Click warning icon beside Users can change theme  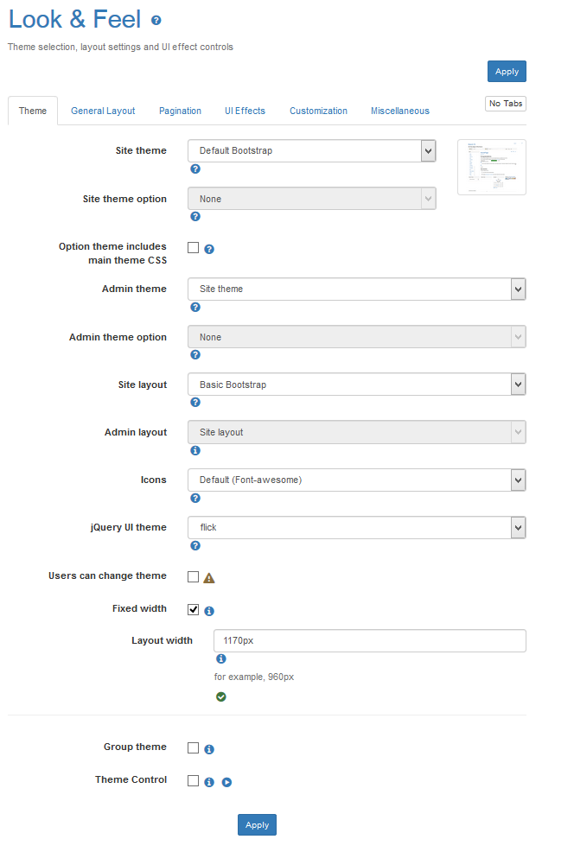pos(209,578)
